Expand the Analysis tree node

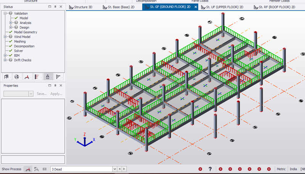[11, 23]
